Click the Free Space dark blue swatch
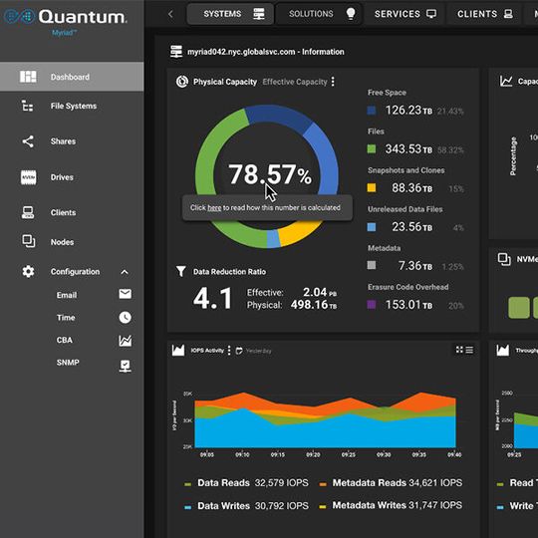The width and height of the screenshot is (538, 538). point(372,111)
